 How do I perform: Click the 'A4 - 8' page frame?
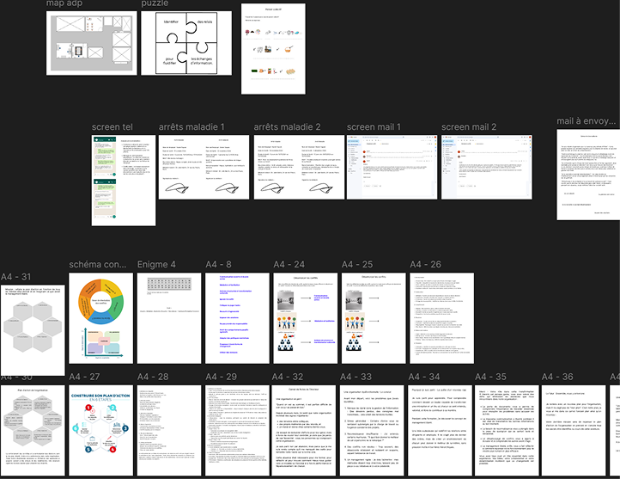click(236, 322)
